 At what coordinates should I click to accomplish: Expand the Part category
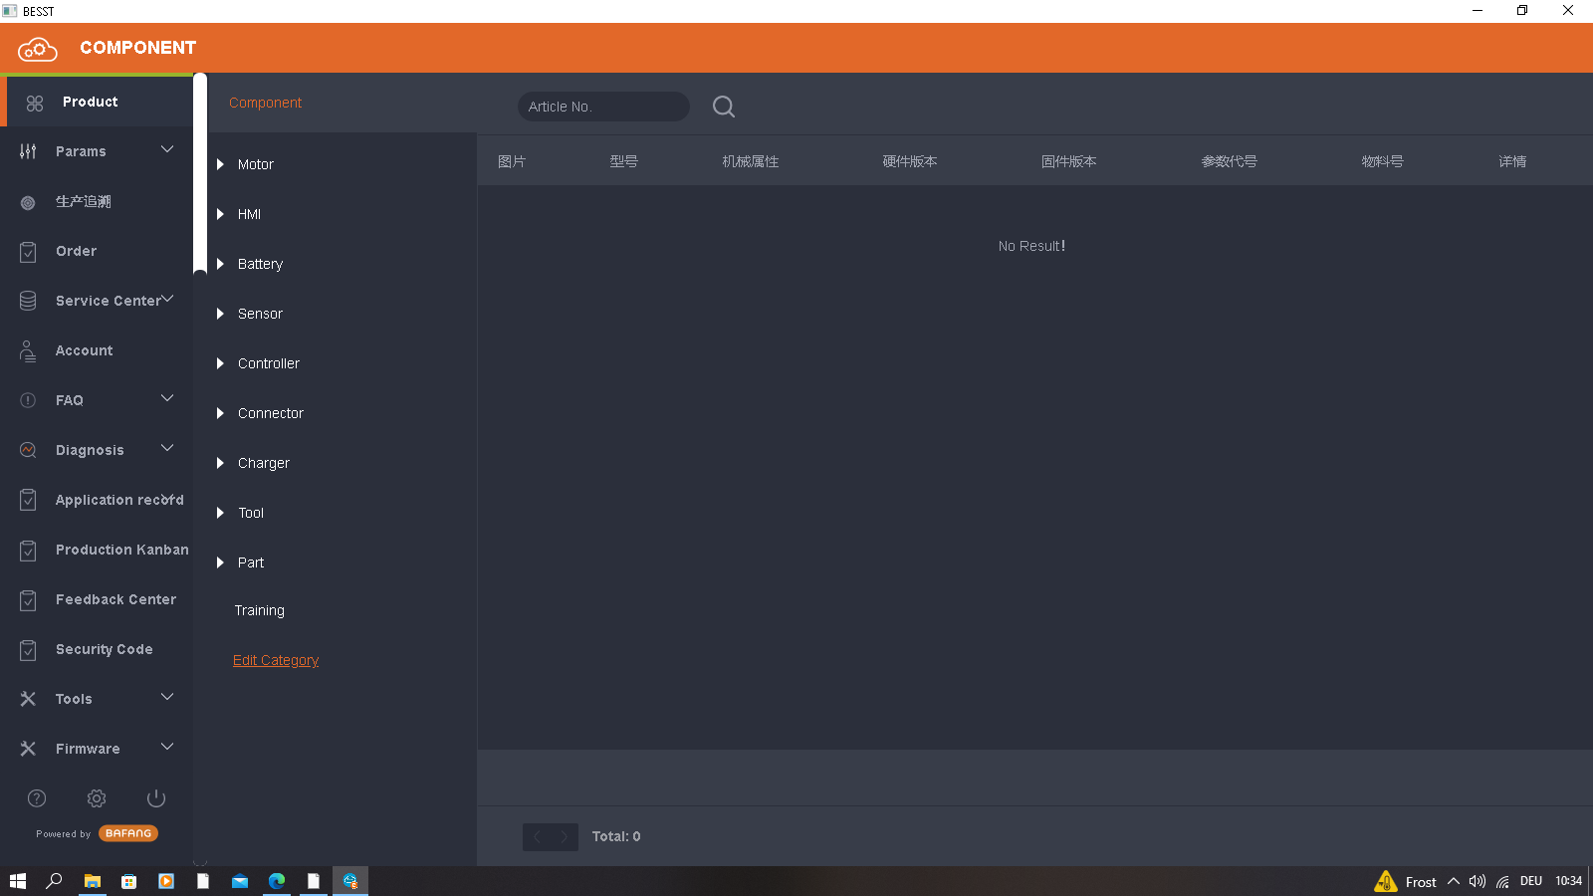pos(220,562)
